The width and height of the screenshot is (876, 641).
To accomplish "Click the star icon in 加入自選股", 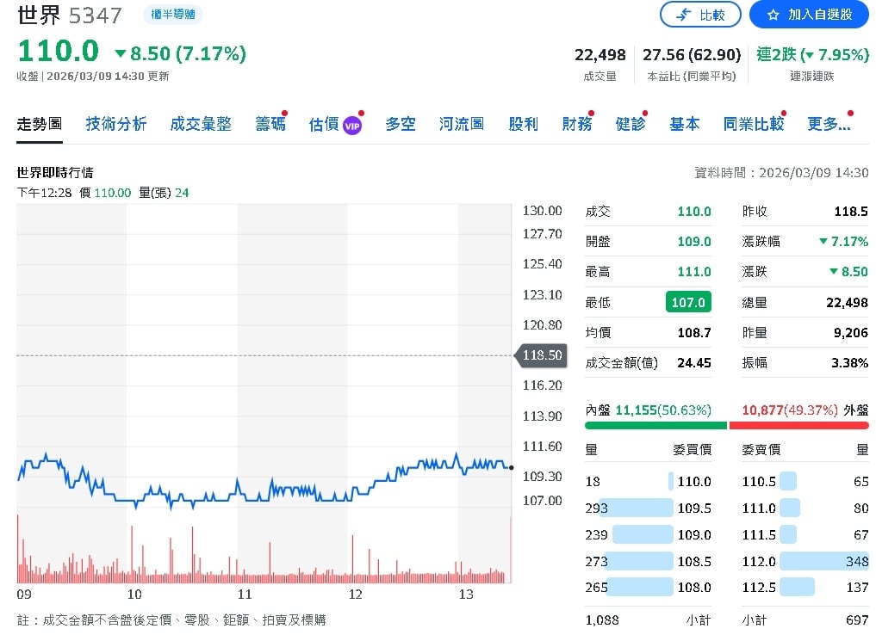I will pos(773,15).
